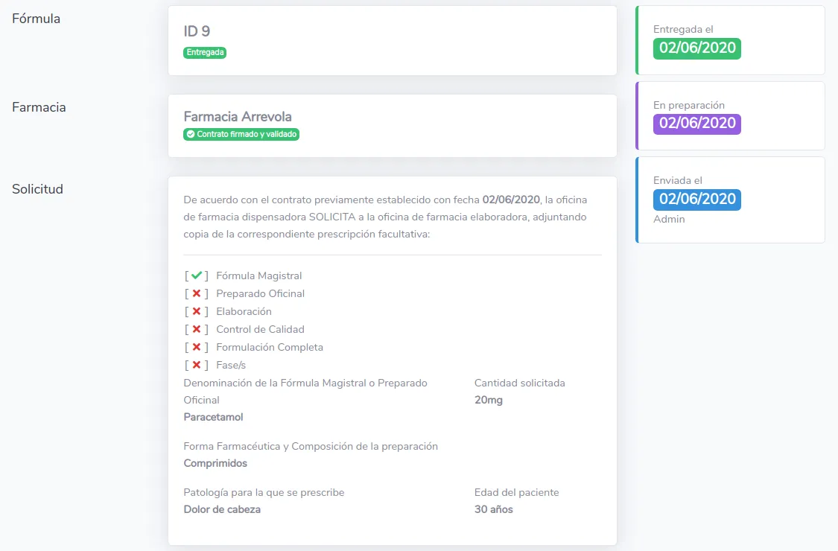The height and width of the screenshot is (551, 838).
Task: Click the purple En preparación date badge
Action: coord(697,124)
